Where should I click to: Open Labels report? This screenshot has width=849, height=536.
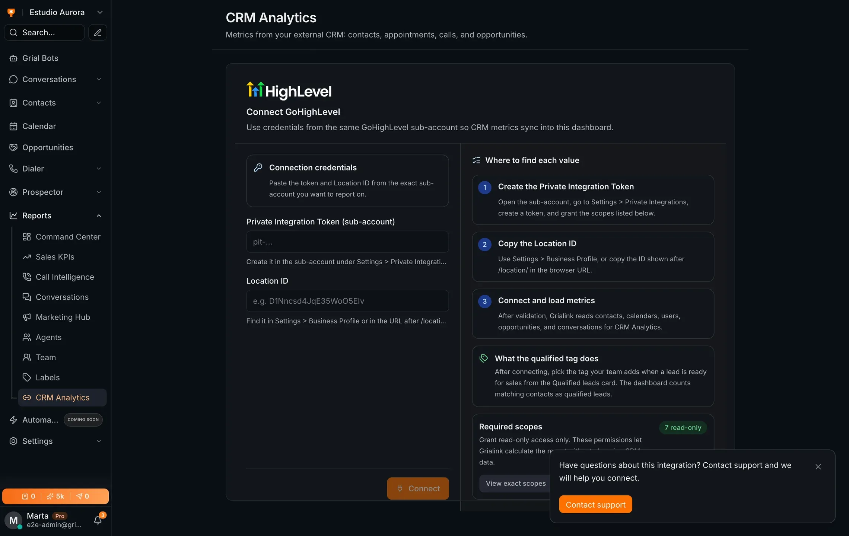(62, 377)
